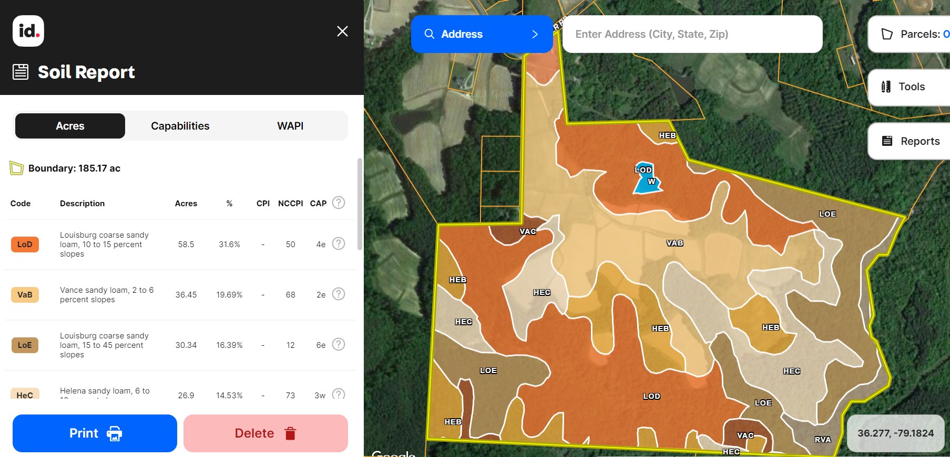Print the soil report

(x=95, y=433)
